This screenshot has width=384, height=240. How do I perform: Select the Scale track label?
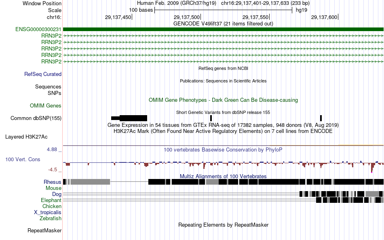pos(55,10)
